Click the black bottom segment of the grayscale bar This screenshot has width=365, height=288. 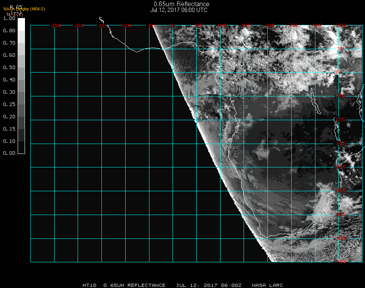tap(21, 147)
